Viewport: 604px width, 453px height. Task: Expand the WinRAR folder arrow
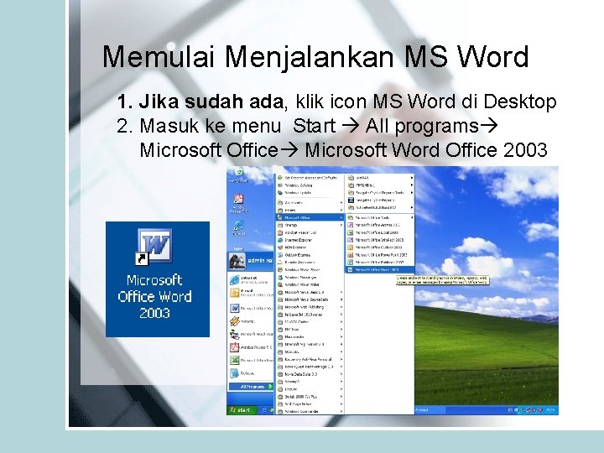(x=412, y=178)
